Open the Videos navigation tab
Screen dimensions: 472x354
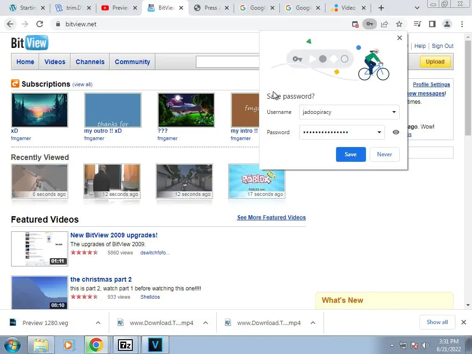[55, 62]
